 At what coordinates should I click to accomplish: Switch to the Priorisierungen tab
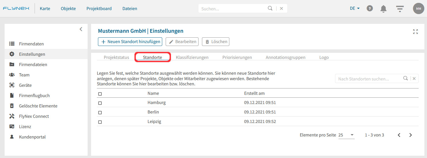tap(237, 57)
